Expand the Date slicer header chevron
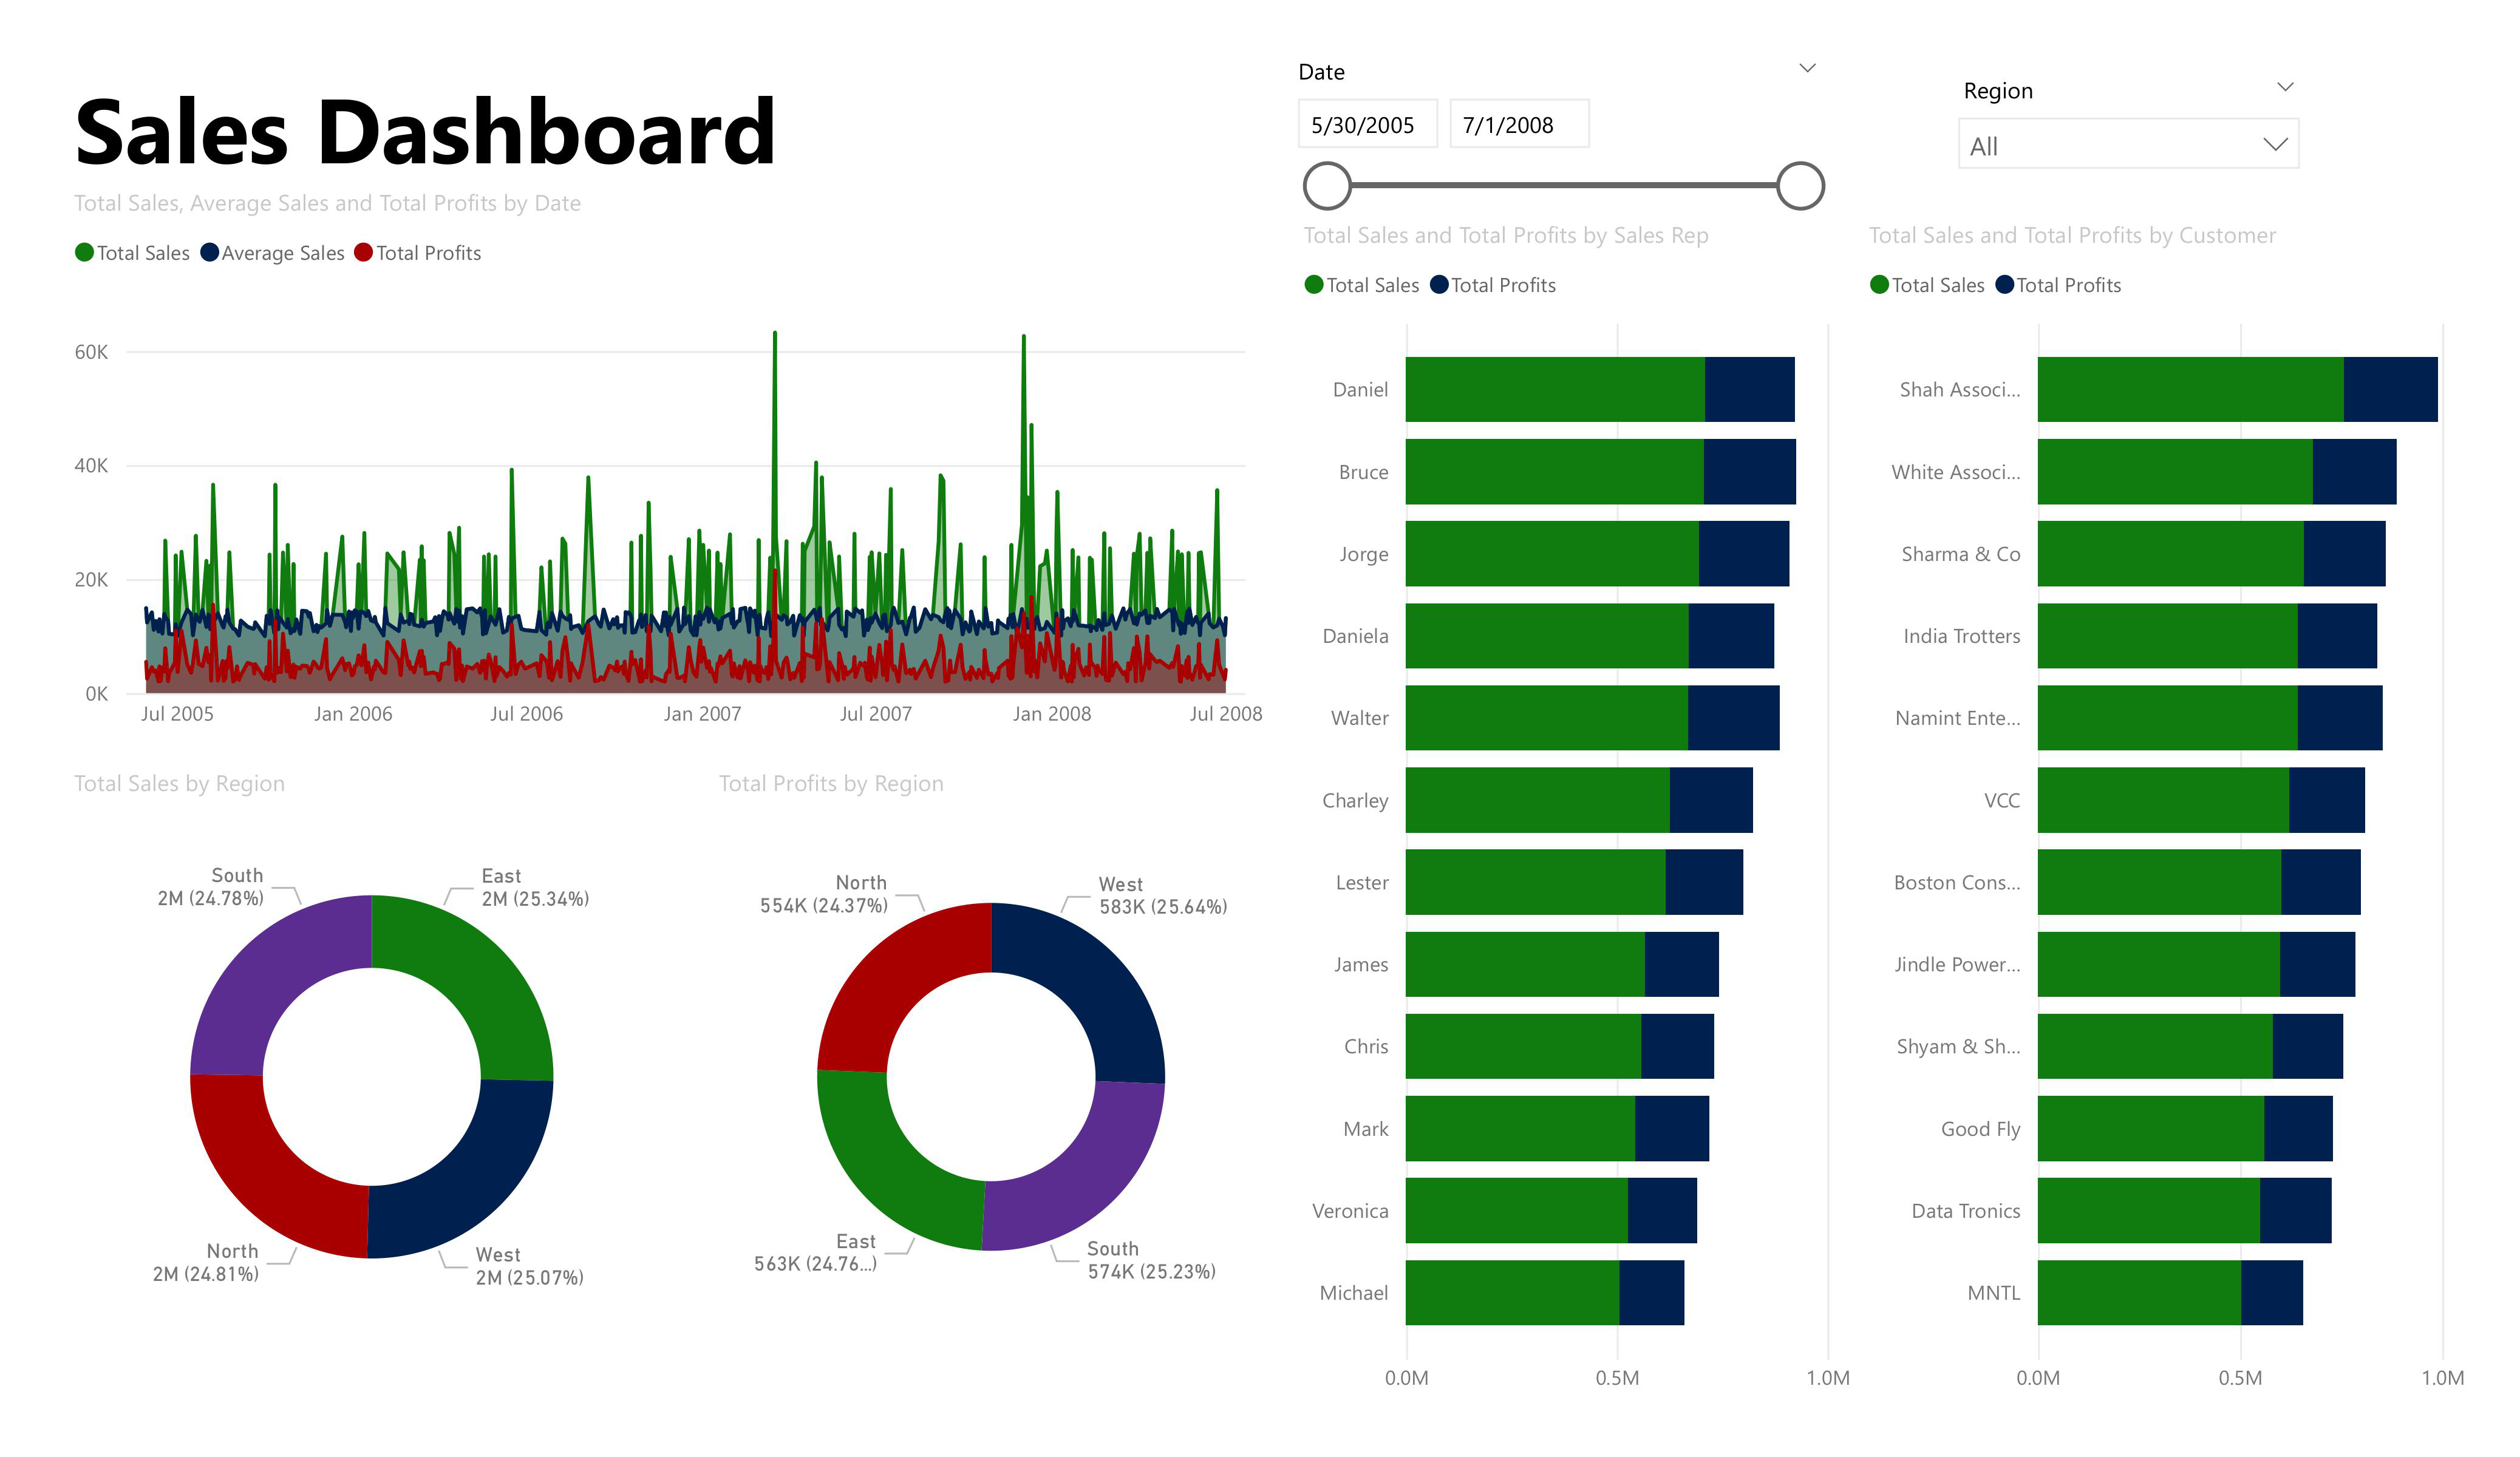Image resolution: width=2520 pixels, height=1457 pixels. tap(1808, 68)
